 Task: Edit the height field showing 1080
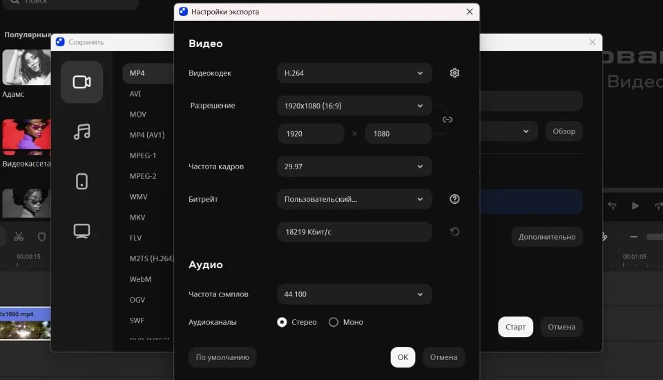398,134
